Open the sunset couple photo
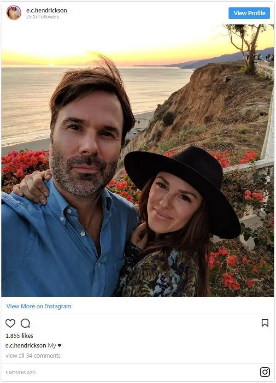The image size is (276, 383). coord(138,160)
